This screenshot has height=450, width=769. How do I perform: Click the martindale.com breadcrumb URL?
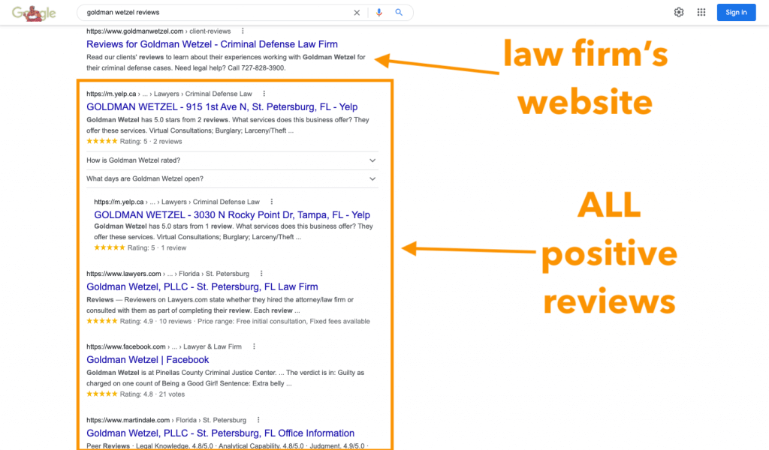point(166,420)
